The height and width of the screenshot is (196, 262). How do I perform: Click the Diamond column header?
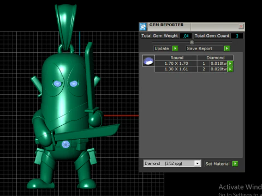[x=215, y=58]
